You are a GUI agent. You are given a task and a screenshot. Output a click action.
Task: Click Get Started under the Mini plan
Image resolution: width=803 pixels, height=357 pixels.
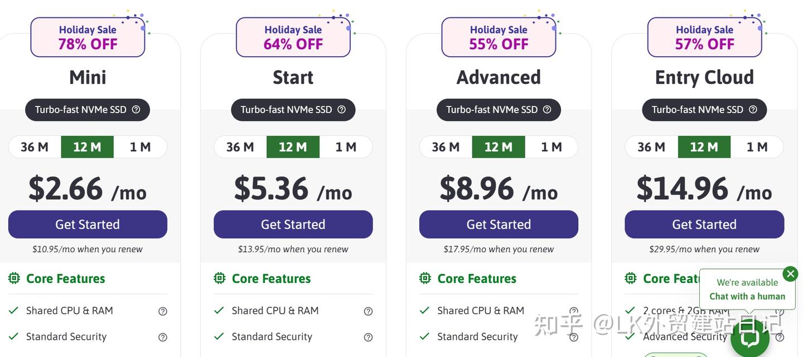click(88, 224)
